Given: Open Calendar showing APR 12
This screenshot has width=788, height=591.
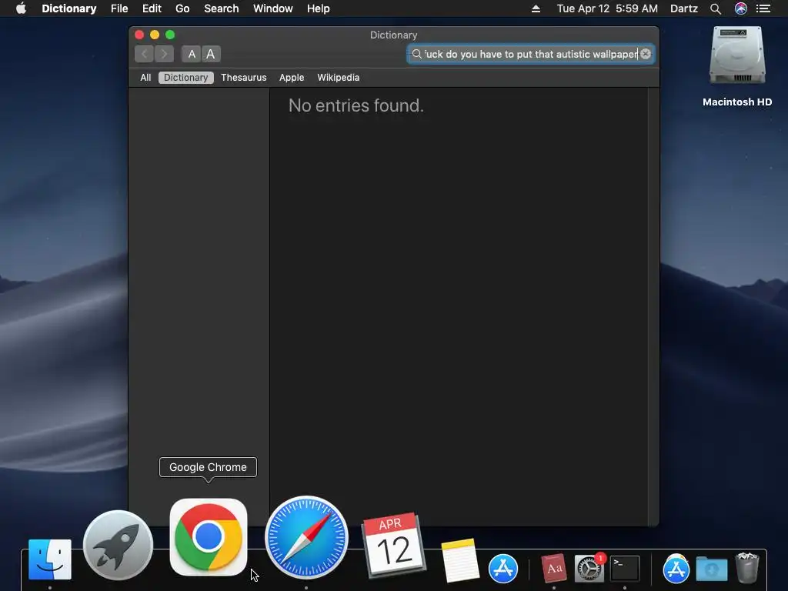Looking at the screenshot, I should click(393, 545).
